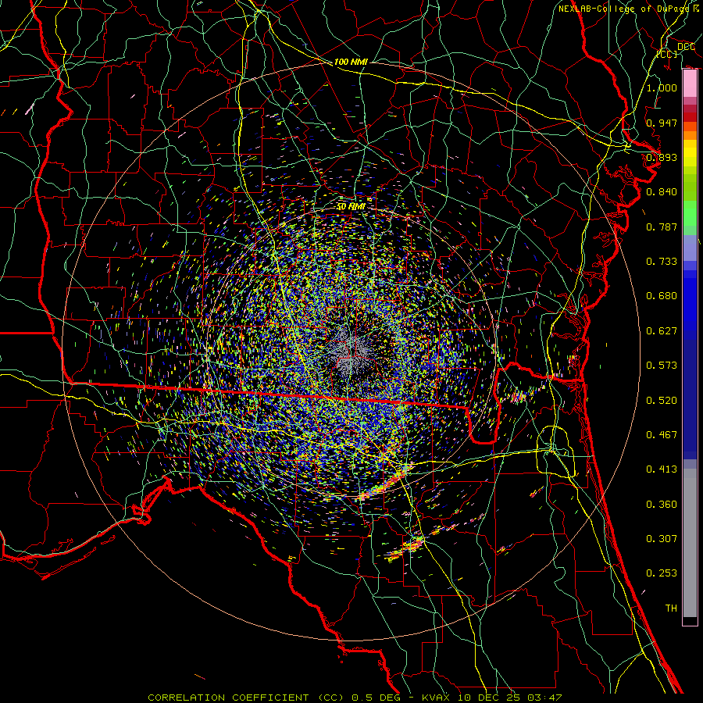Click the 1.000 value on the color scale
Viewport: 703px width, 703px height.
pyautogui.click(x=662, y=87)
